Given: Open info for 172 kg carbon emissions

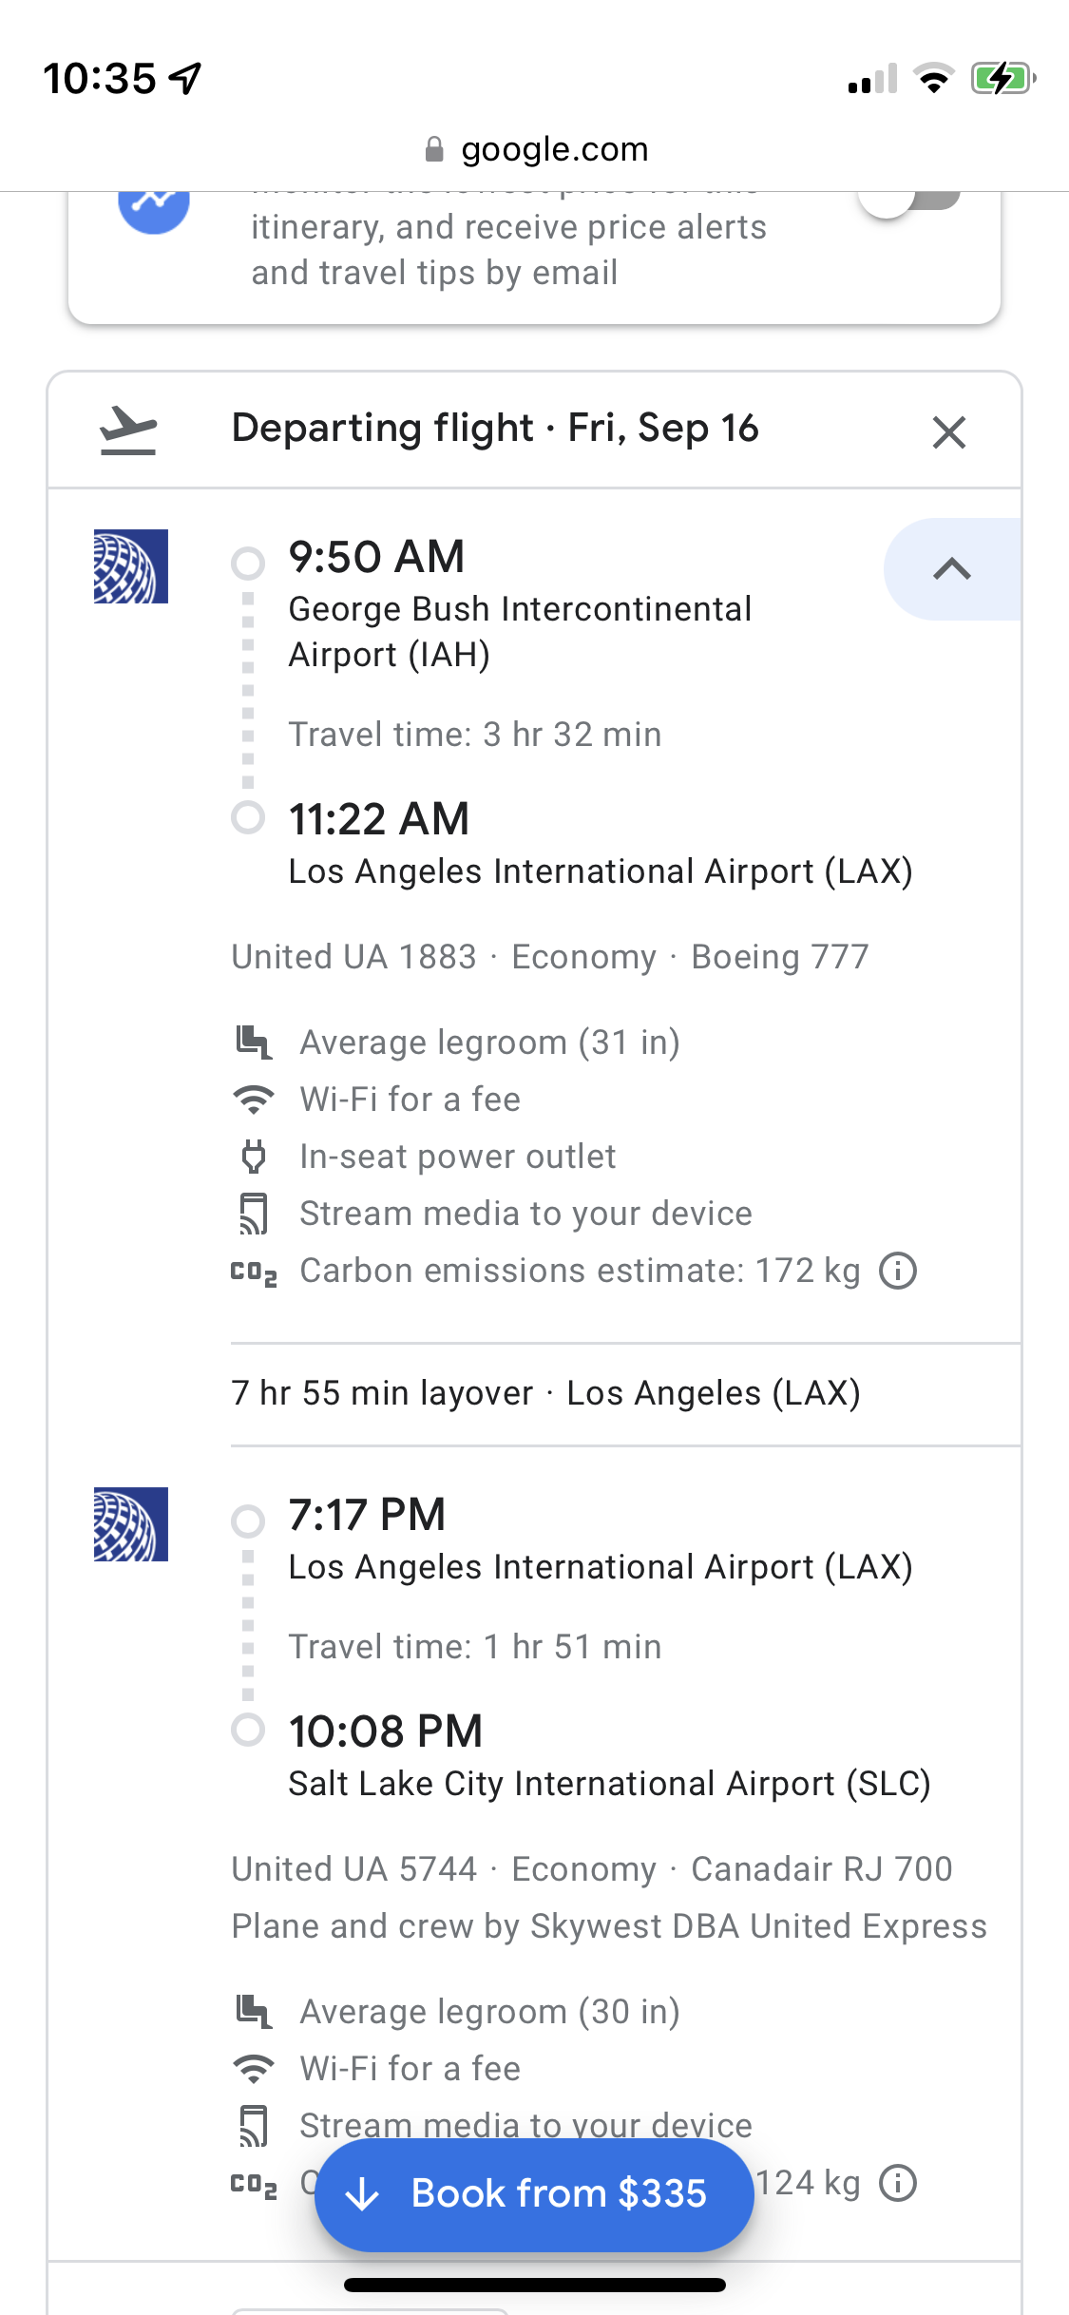Looking at the screenshot, I should tap(898, 1271).
